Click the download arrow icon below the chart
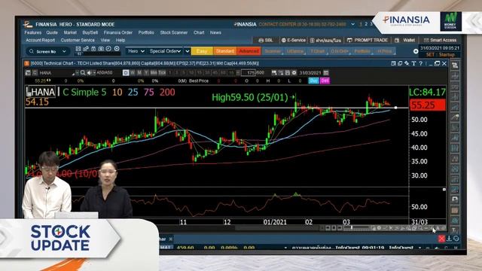The height and width of the screenshot is (271, 482). tap(449, 239)
